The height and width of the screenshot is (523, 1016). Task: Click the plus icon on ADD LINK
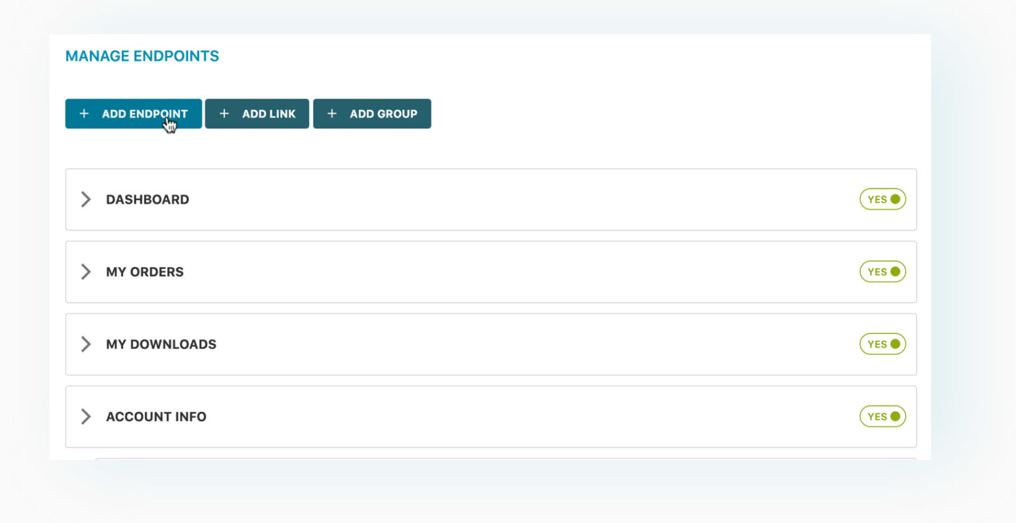coord(224,114)
